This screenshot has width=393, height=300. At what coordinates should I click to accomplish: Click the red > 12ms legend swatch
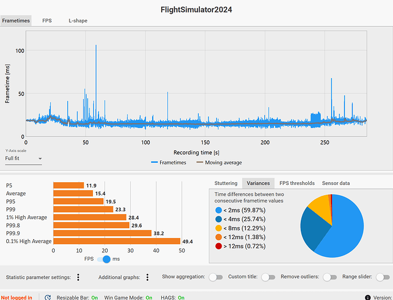[219, 246]
